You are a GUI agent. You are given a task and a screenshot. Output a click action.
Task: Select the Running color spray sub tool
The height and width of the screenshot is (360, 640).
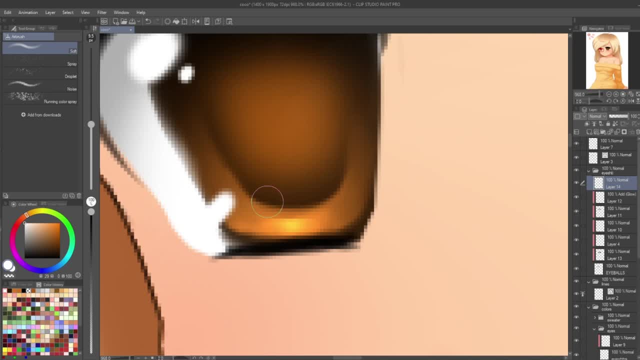(x=40, y=98)
